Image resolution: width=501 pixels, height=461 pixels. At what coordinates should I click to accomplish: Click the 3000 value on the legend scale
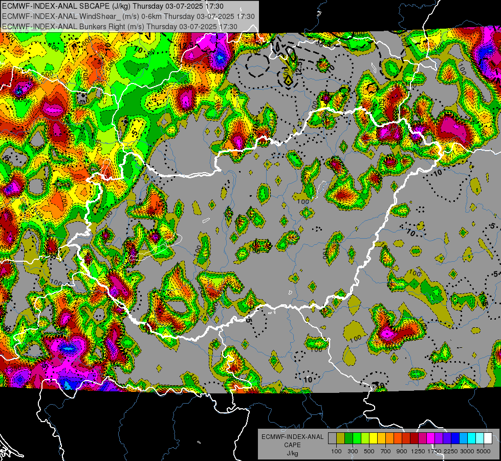coord(467,451)
